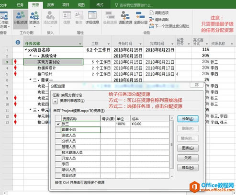
Task: Expand 资源列表选项 with the plus button
Action: (x=55, y=102)
